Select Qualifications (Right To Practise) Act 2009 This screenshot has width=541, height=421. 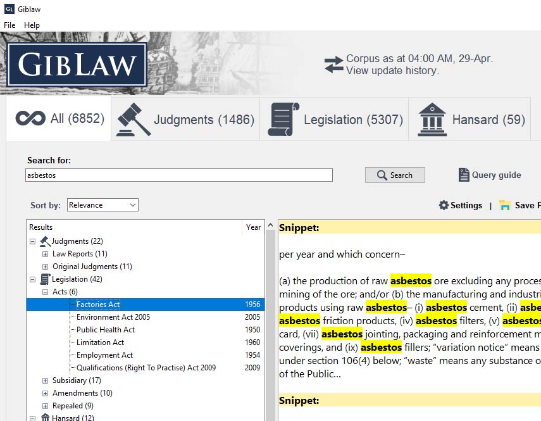pos(146,368)
